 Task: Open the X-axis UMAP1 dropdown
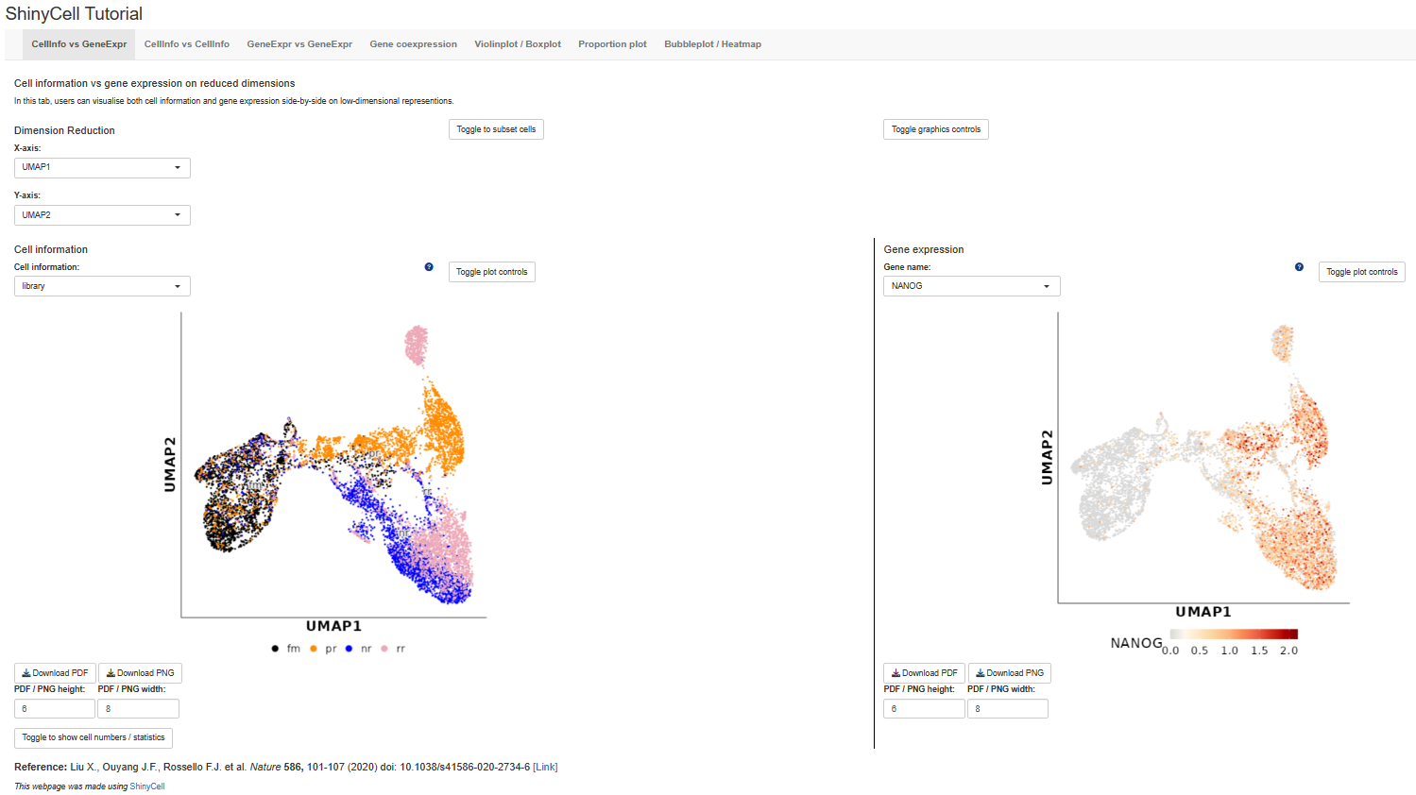click(x=102, y=167)
